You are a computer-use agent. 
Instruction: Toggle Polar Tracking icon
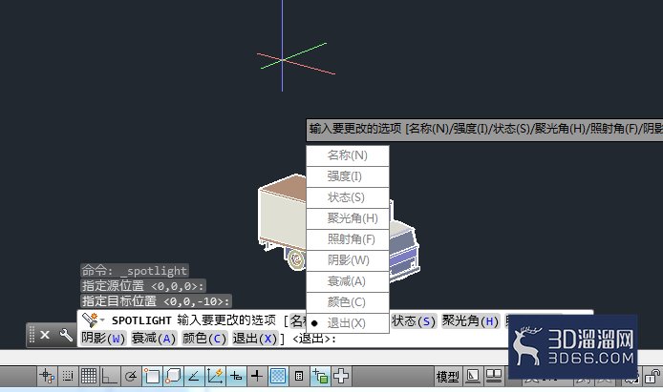[x=131, y=376]
